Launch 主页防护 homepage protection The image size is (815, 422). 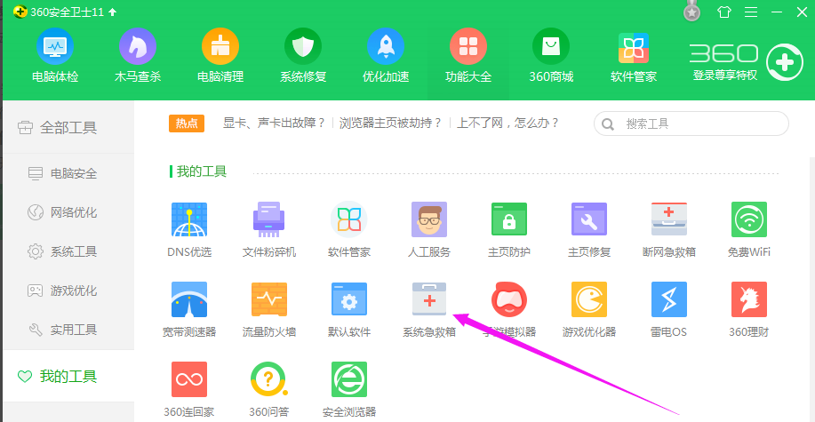pos(509,230)
